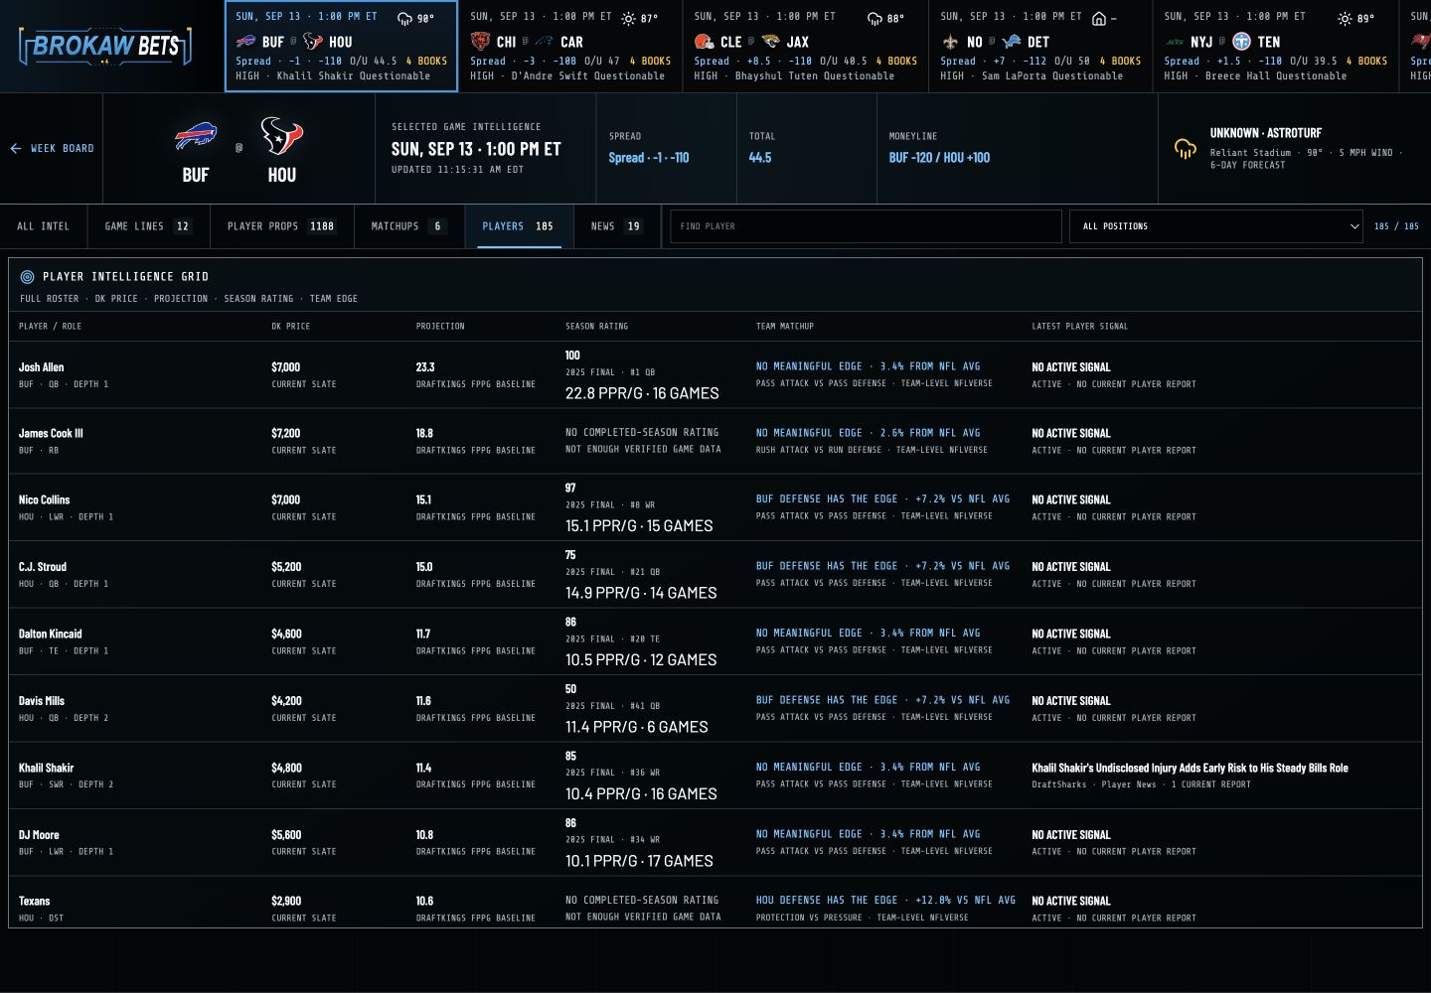Viewport: 1431px width, 993px height.
Task: Click the C.J. Stroud player name
Action: point(43,567)
